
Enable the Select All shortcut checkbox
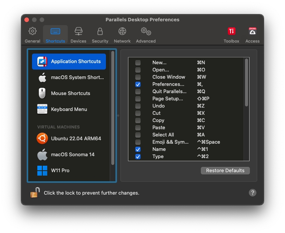(x=138, y=135)
